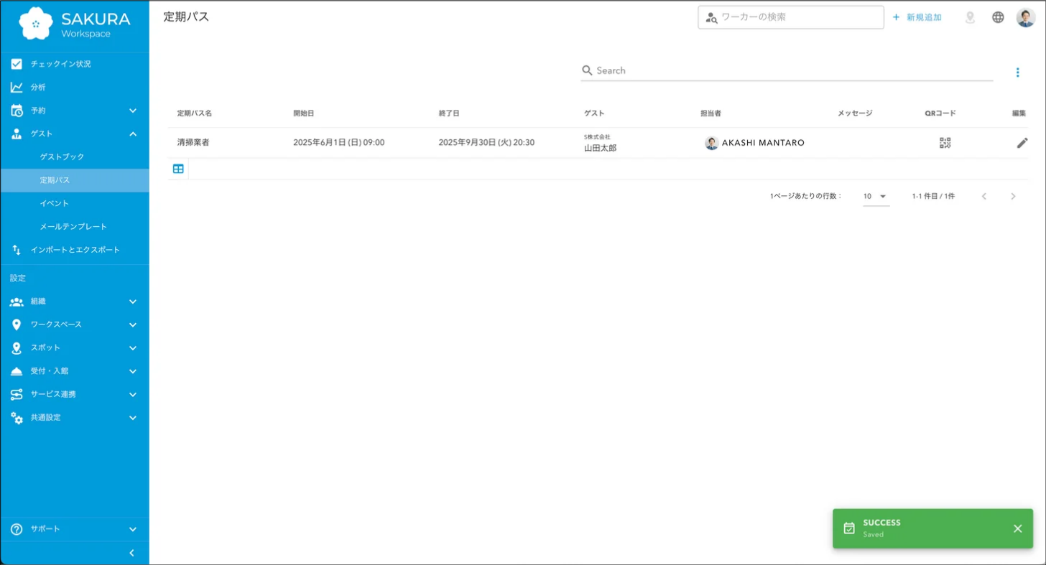Viewport: 1046px width, 565px height.
Task: Open the rows-per-page dropdown showing 10
Action: (876, 196)
